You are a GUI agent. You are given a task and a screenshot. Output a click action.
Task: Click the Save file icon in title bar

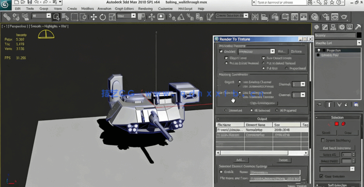(30, 2)
